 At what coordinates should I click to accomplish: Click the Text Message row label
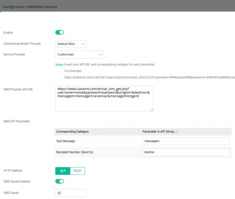(x=66, y=141)
